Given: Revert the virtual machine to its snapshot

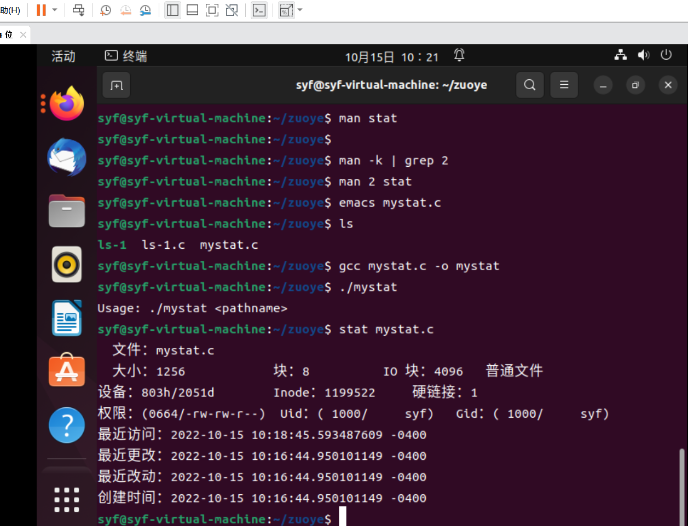Looking at the screenshot, I should point(126,10).
